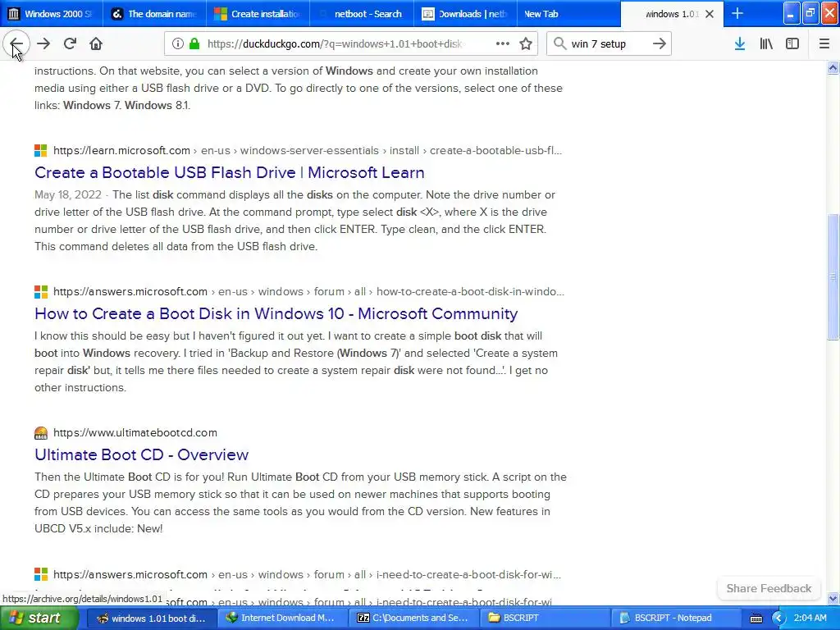Image resolution: width=840 pixels, height=630 pixels.
Task: Open the hamburger application menu
Action: pos(824,44)
